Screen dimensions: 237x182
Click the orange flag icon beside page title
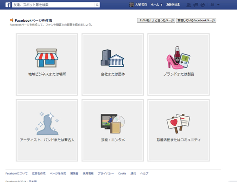(11, 20)
